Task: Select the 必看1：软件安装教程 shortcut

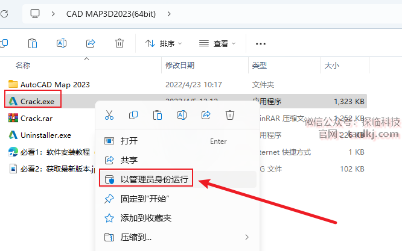Action: coord(55,152)
